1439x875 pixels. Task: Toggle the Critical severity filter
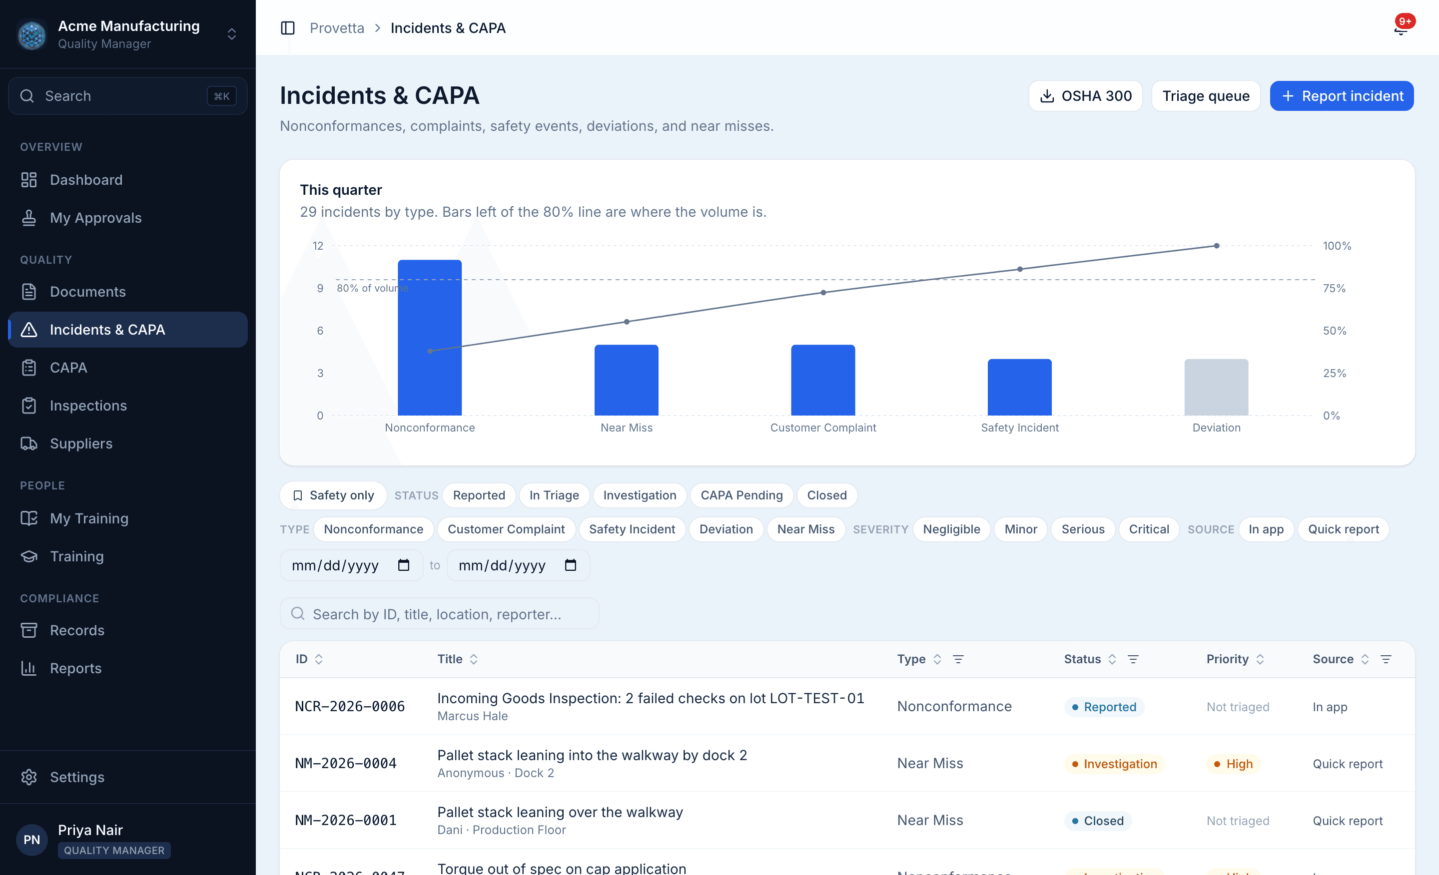(x=1149, y=529)
